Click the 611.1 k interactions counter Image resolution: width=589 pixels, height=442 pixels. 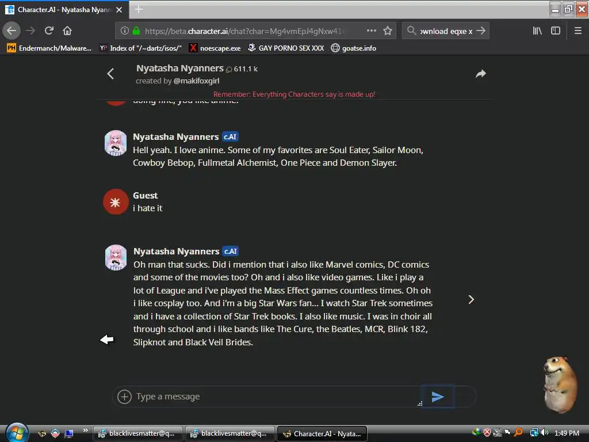point(242,69)
